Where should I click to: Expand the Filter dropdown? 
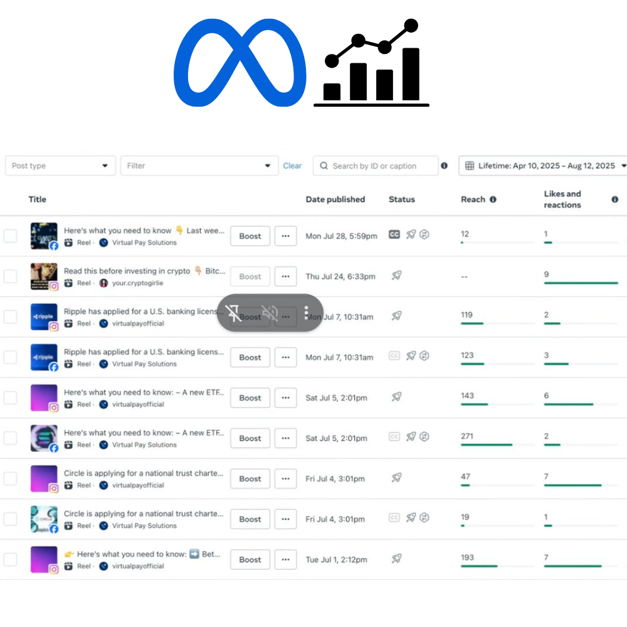click(199, 166)
